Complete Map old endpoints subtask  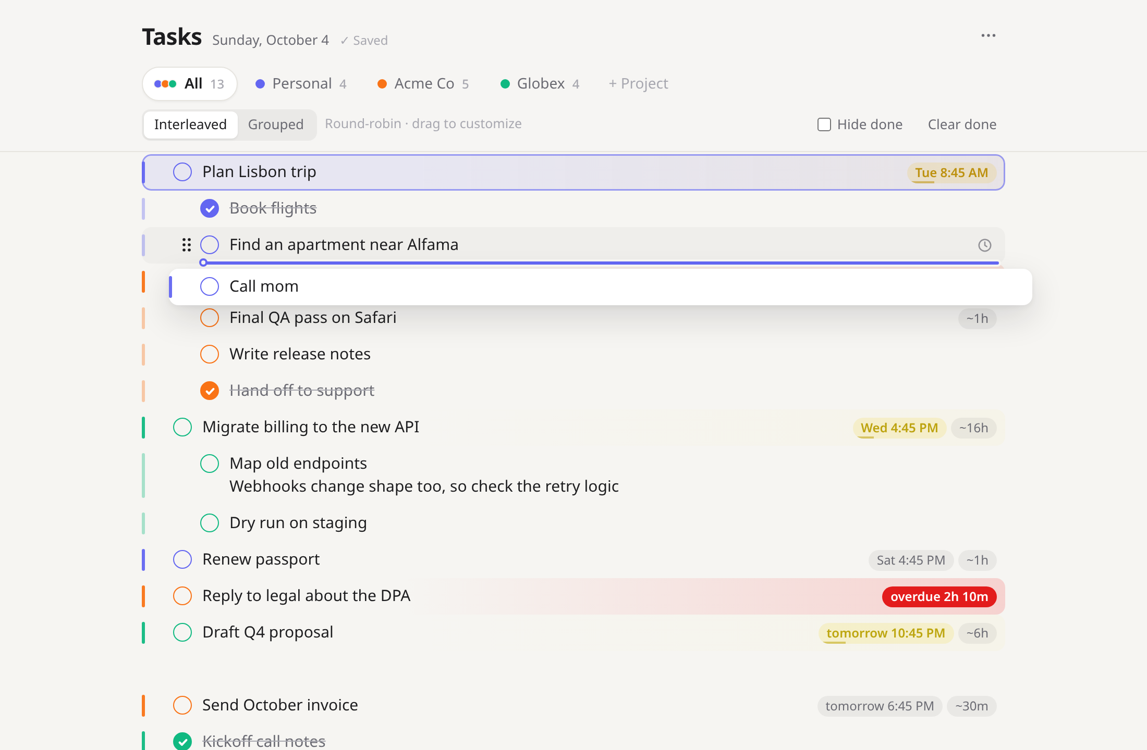click(210, 464)
